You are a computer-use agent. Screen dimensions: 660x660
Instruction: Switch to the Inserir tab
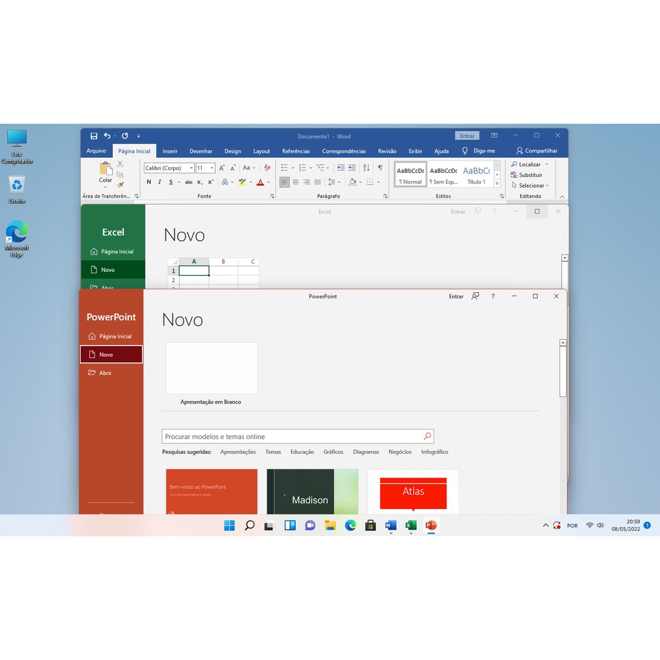170,151
